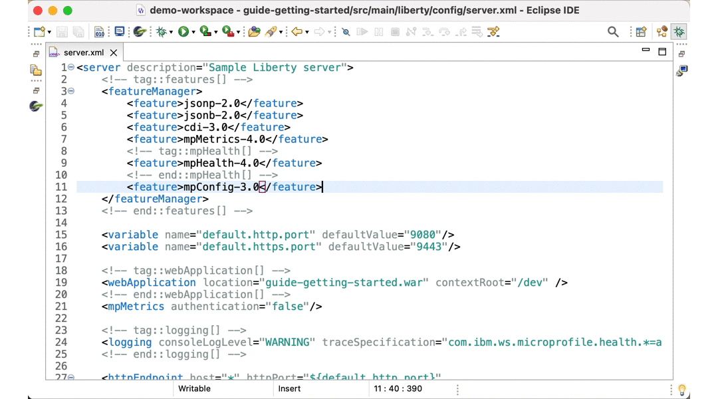Screen dimensions: 718x399
Task: Open the flashlight Search dropdown arrow
Action: click(x=281, y=32)
